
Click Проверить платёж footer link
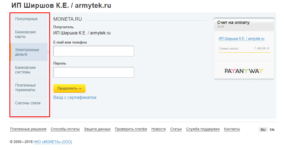[x=131, y=129]
